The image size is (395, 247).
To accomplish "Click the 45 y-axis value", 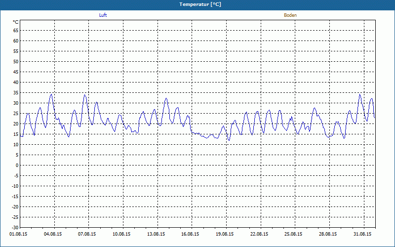I will point(16,72).
